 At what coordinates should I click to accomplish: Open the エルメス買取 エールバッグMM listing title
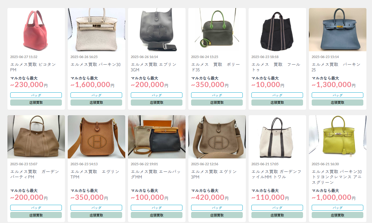tap(156, 174)
